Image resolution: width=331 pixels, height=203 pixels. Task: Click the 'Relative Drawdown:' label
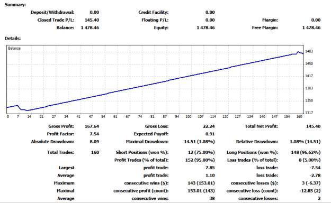tap(257, 142)
